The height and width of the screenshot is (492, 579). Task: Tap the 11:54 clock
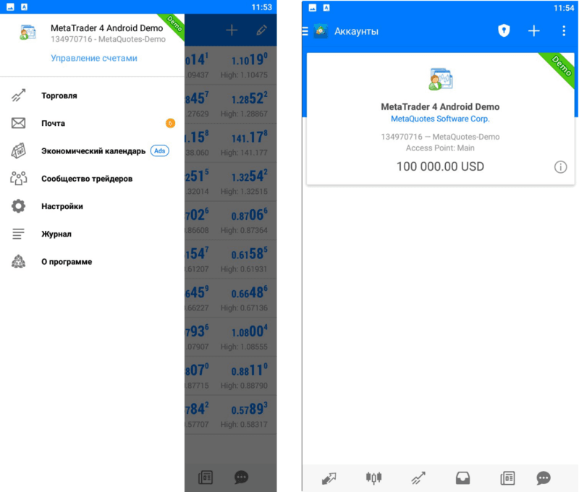pyautogui.click(x=564, y=8)
